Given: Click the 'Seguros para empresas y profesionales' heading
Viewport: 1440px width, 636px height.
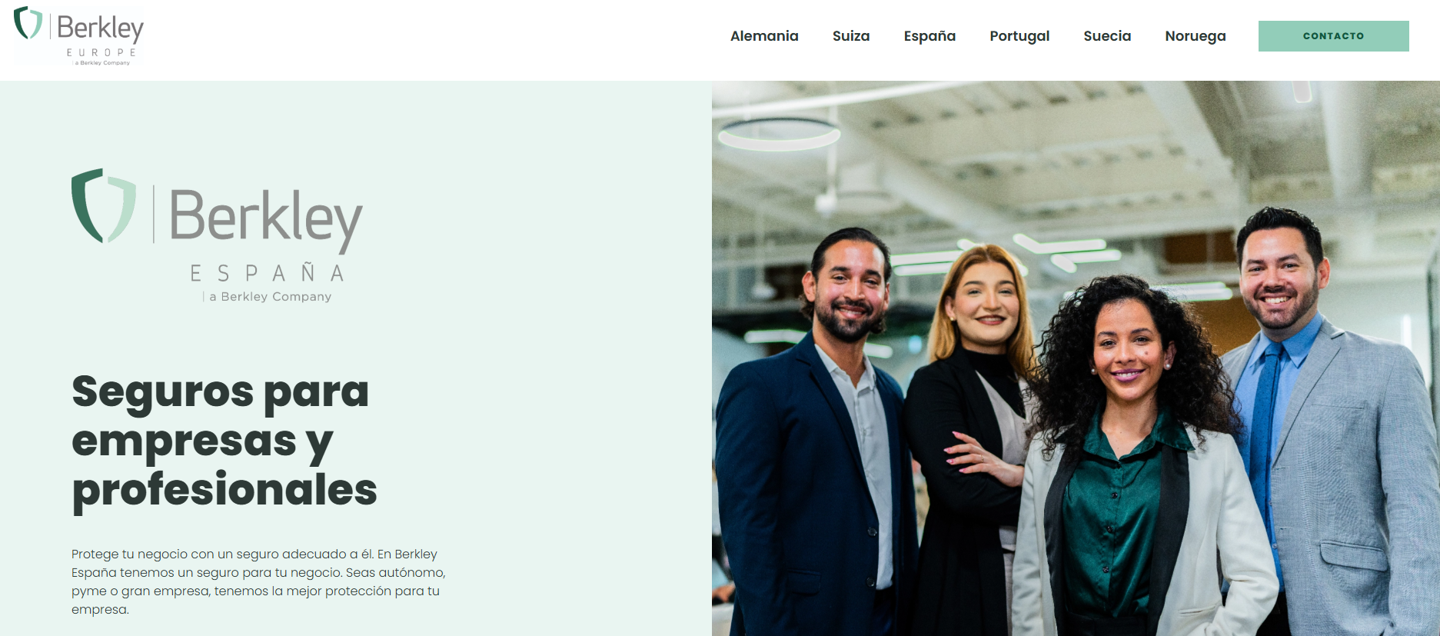Looking at the screenshot, I should tap(224, 441).
